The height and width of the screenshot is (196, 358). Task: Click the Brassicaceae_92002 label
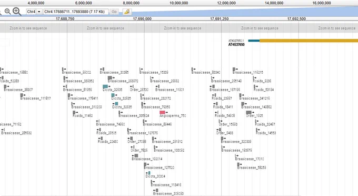[x=76, y=72]
